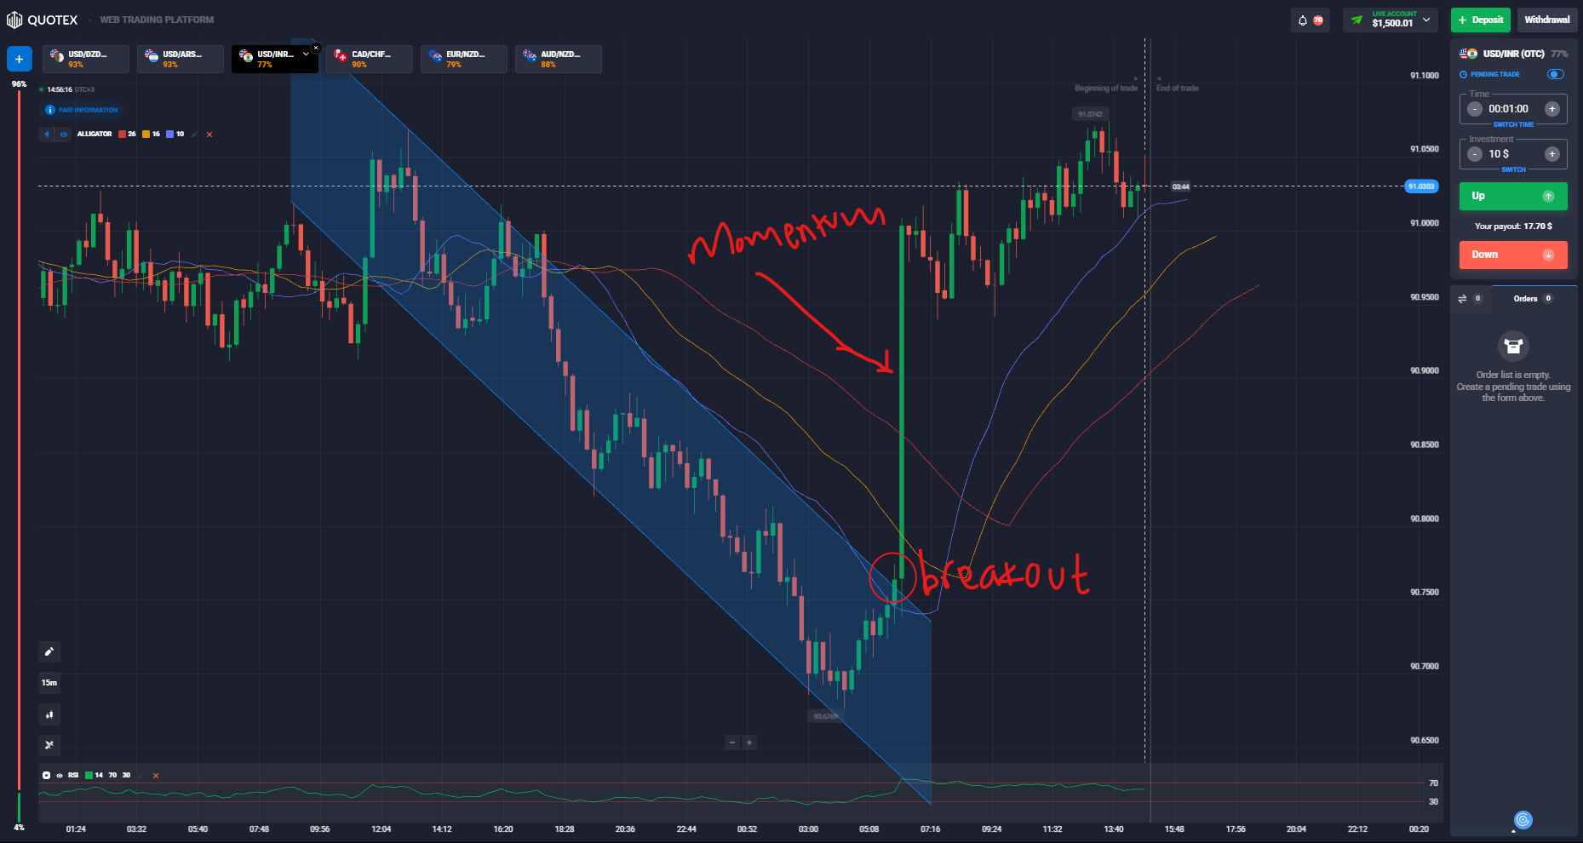Switch to the EUR/NZD asset tab
Image resolution: width=1583 pixels, height=843 pixels.
point(464,59)
